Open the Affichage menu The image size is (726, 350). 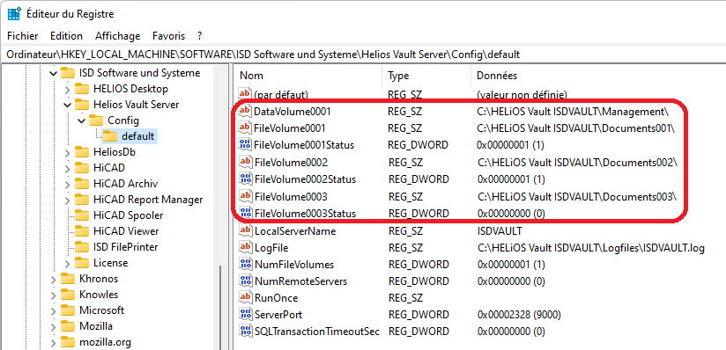point(117,35)
